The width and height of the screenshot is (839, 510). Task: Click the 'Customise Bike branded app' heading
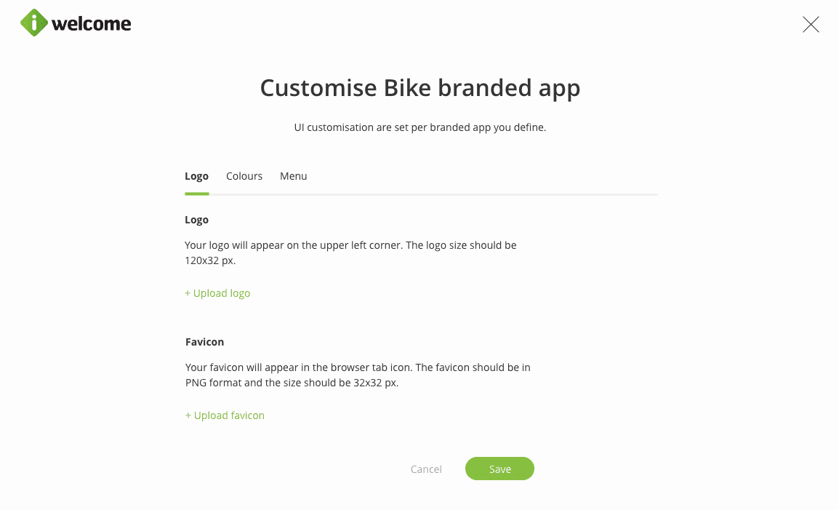(420, 88)
